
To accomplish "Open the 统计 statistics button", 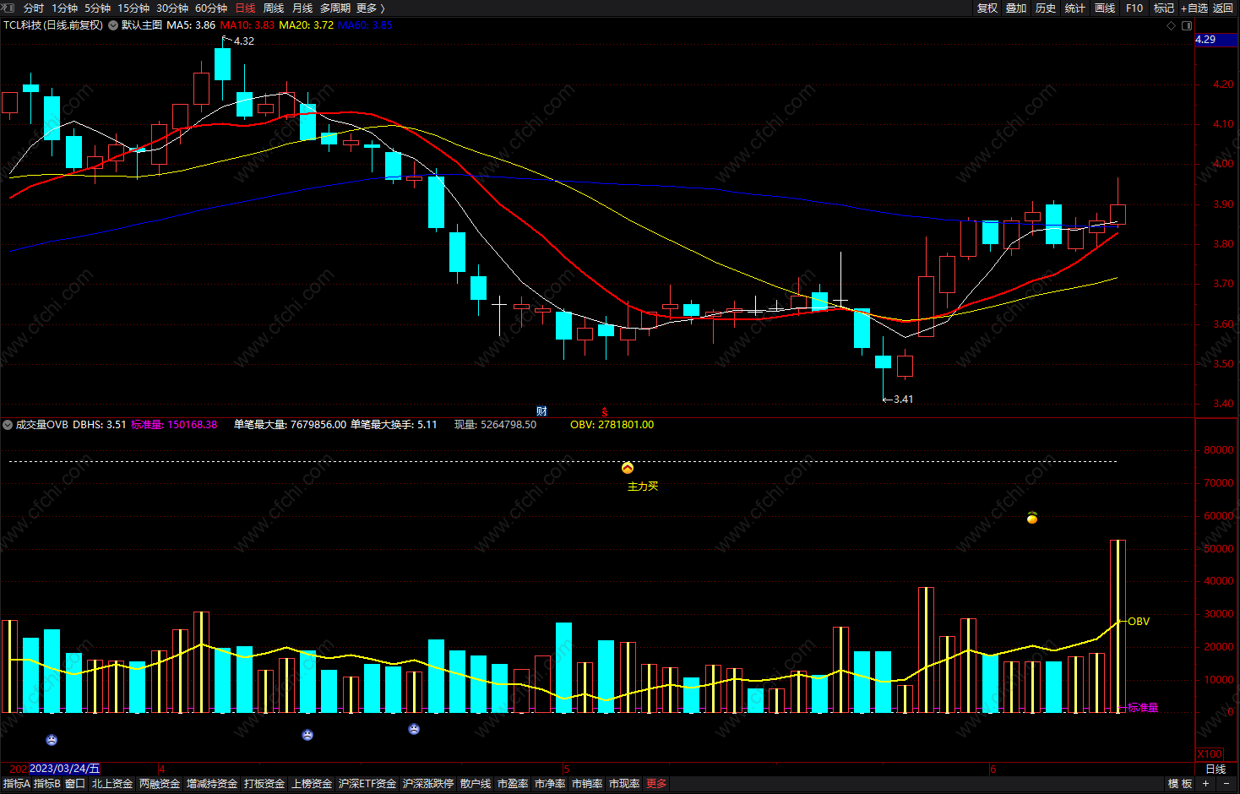I will (x=1075, y=8).
